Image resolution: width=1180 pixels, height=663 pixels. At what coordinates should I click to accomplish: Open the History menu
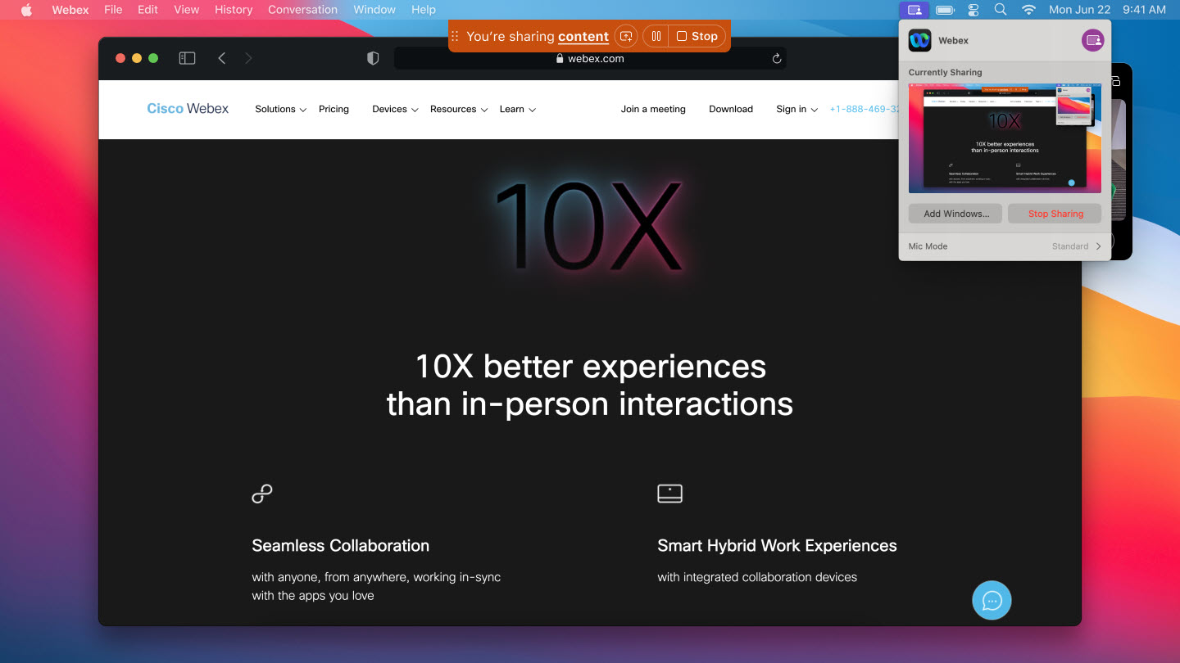coord(234,10)
